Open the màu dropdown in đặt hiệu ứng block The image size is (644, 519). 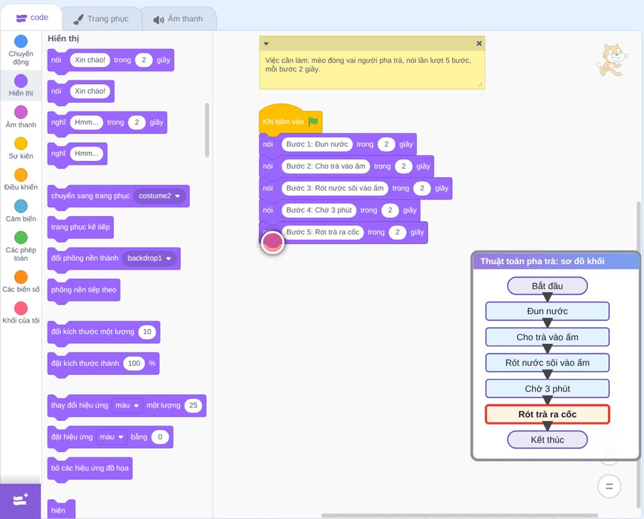[111, 437]
